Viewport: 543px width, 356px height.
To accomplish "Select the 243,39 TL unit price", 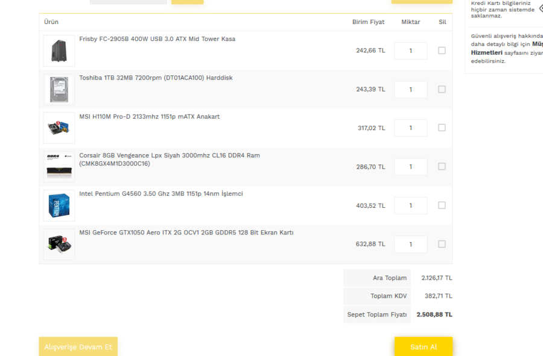I will [370, 89].
